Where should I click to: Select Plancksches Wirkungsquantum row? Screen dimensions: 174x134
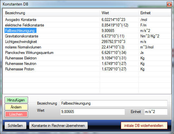[87, 53]
